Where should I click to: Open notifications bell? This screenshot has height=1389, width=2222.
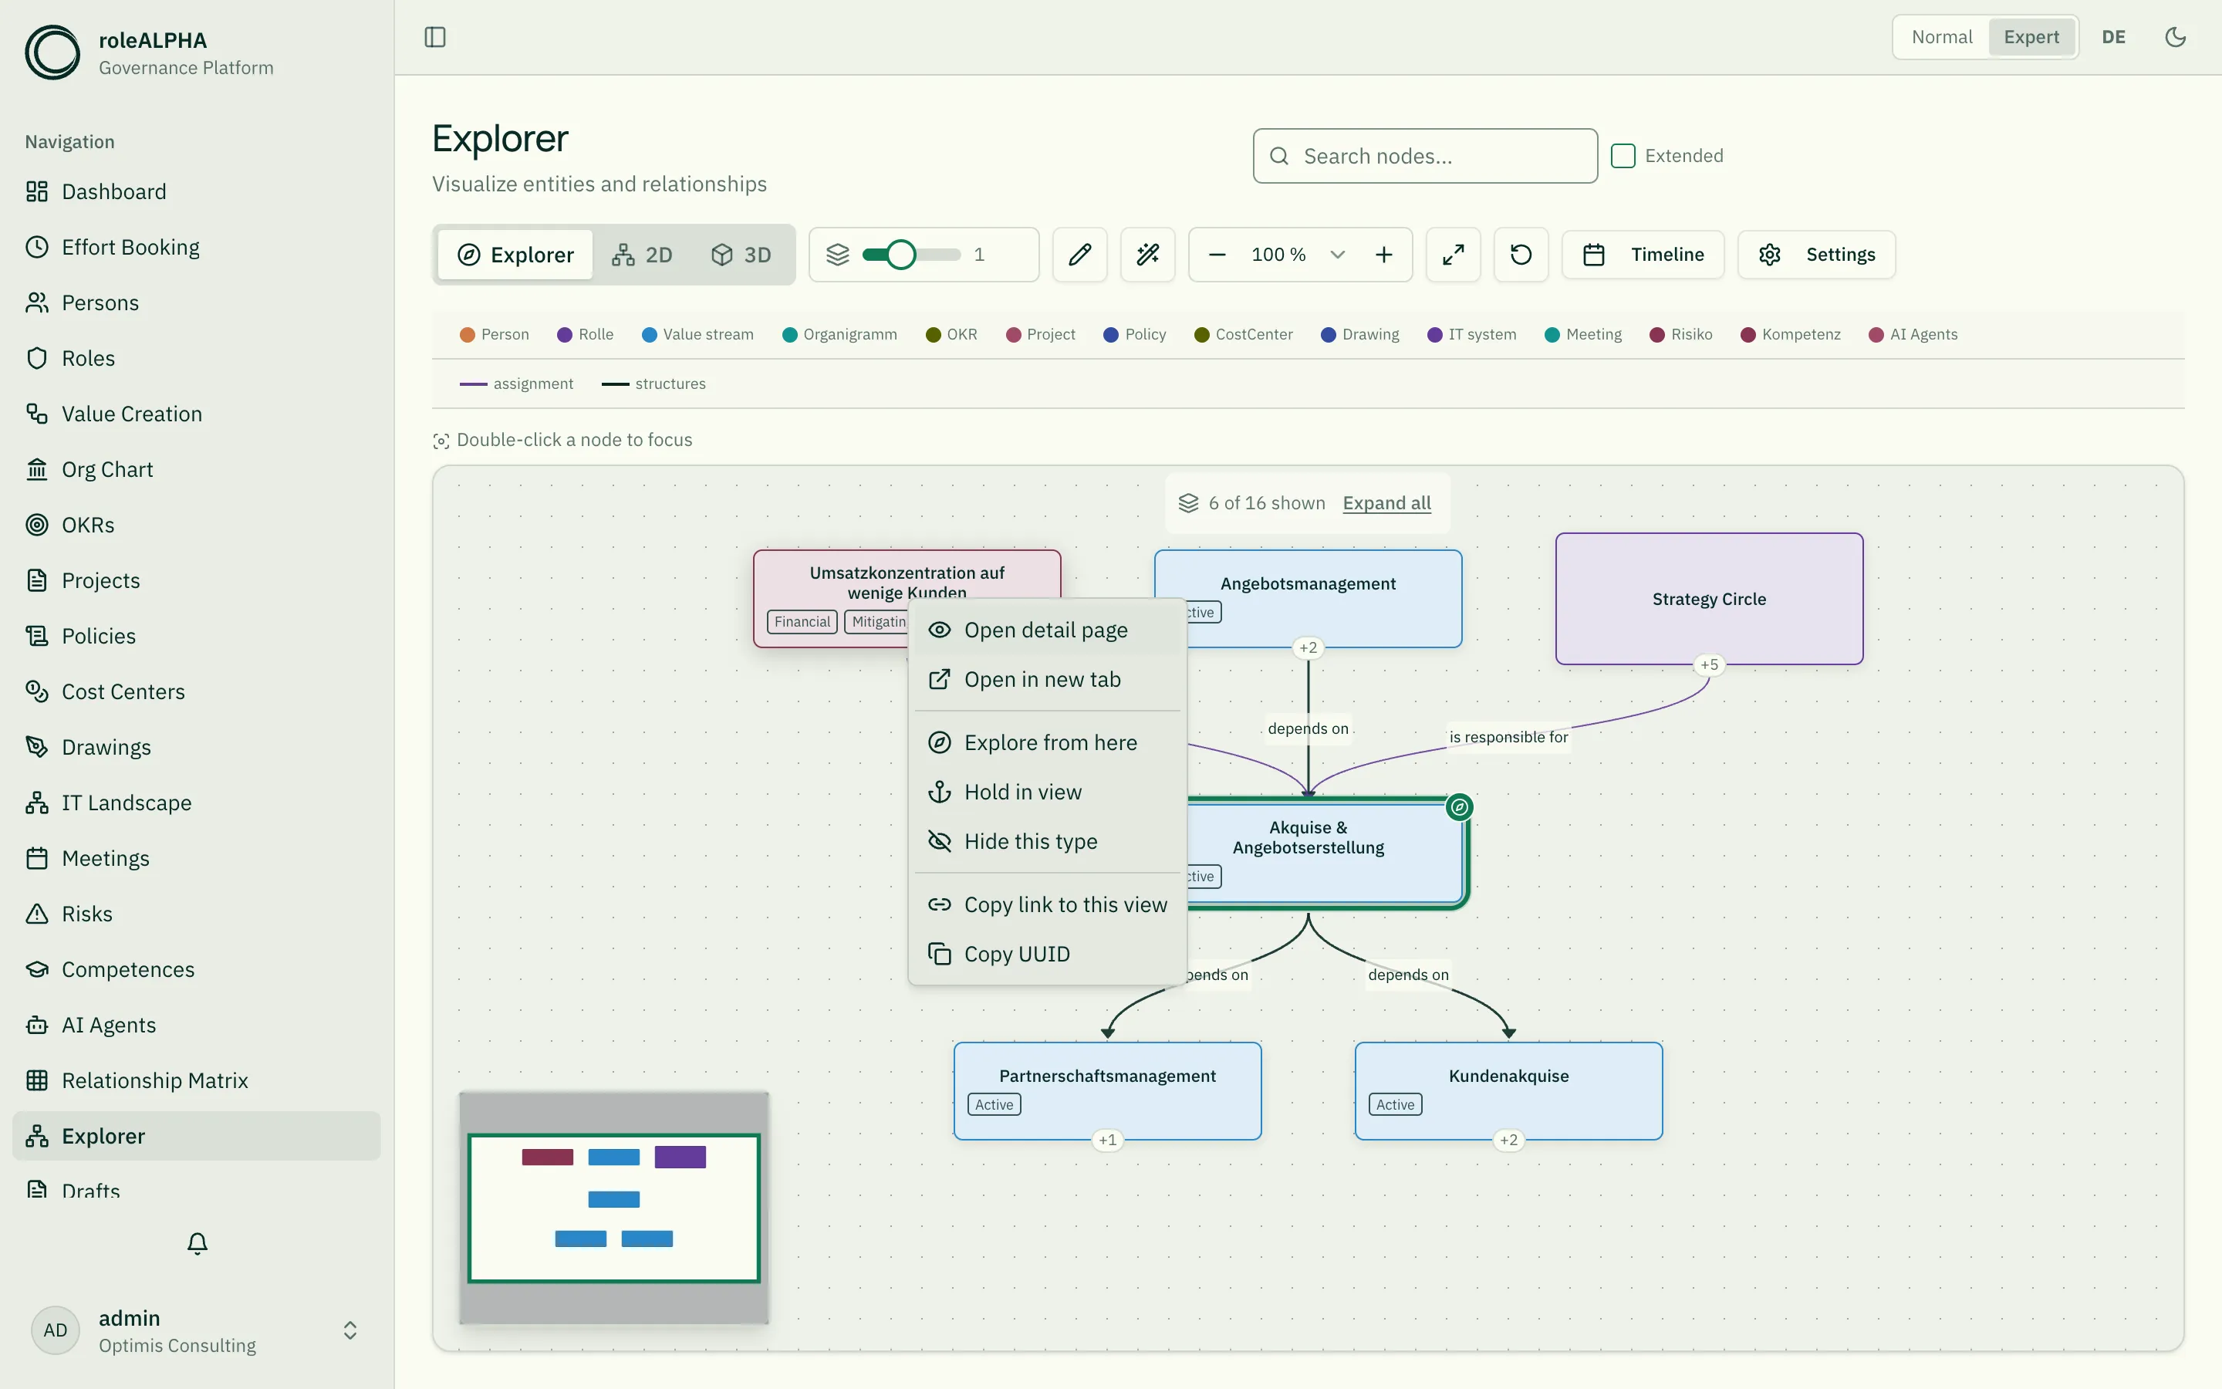[198, 1243]
